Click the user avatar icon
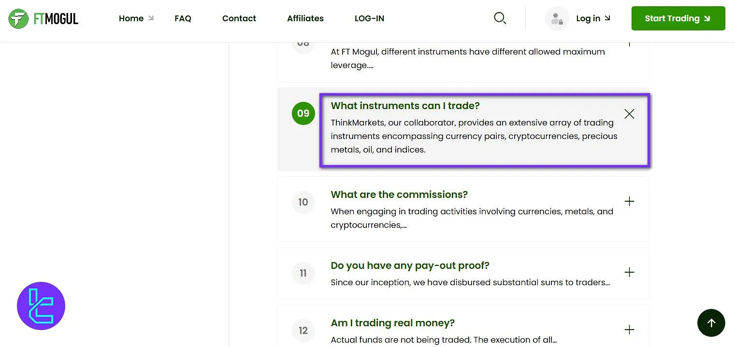Screen dimensions: 735x347 [557, 19]
